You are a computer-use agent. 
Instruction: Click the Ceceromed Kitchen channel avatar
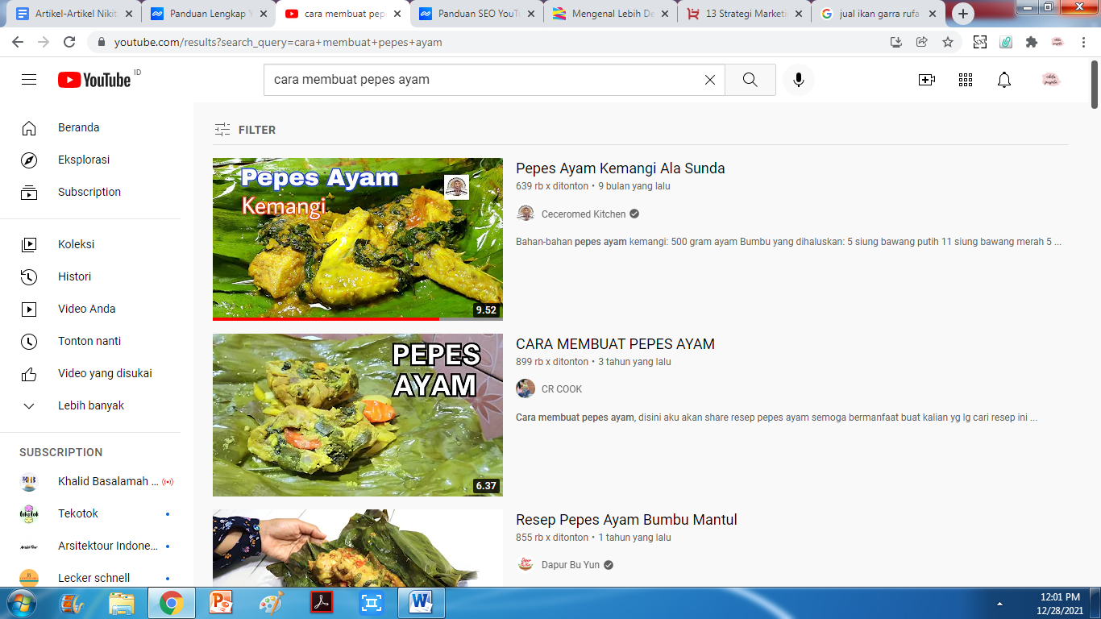coord(526,214)
